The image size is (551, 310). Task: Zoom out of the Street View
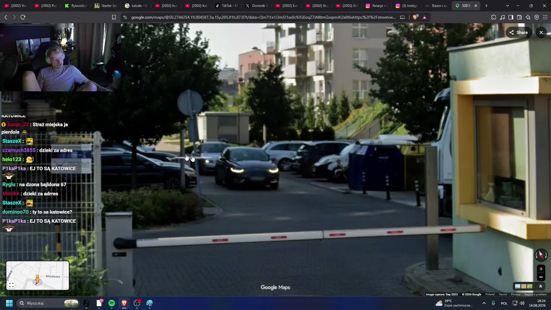pyautogui.click(x=541, y=277)
